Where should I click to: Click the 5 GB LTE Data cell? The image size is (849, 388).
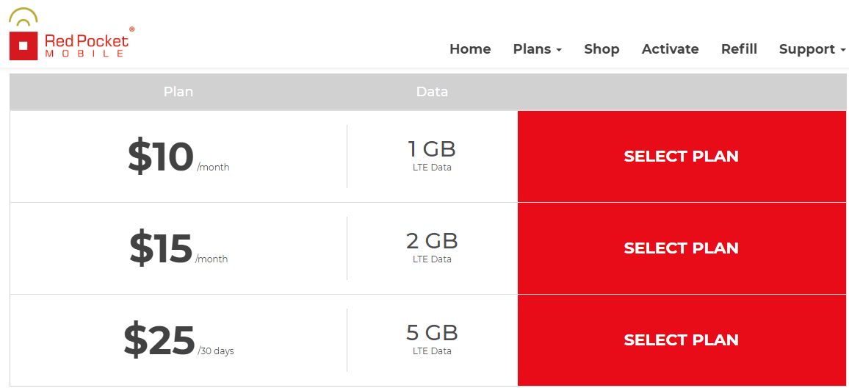432,339
